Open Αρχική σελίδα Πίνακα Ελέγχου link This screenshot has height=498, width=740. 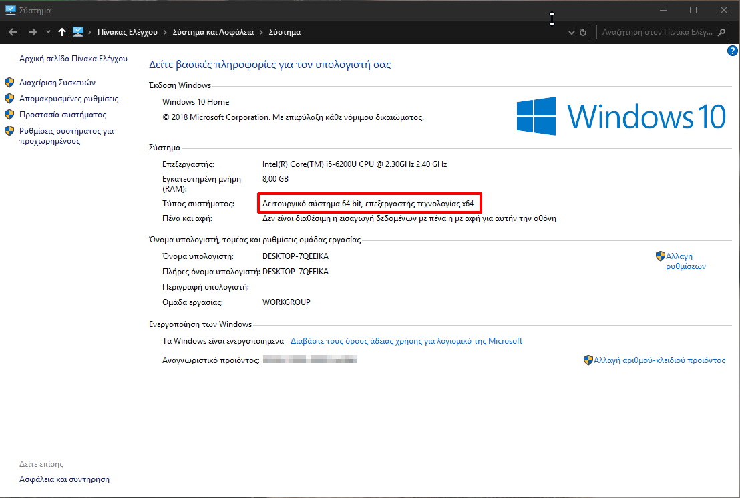tap(73, 59)
